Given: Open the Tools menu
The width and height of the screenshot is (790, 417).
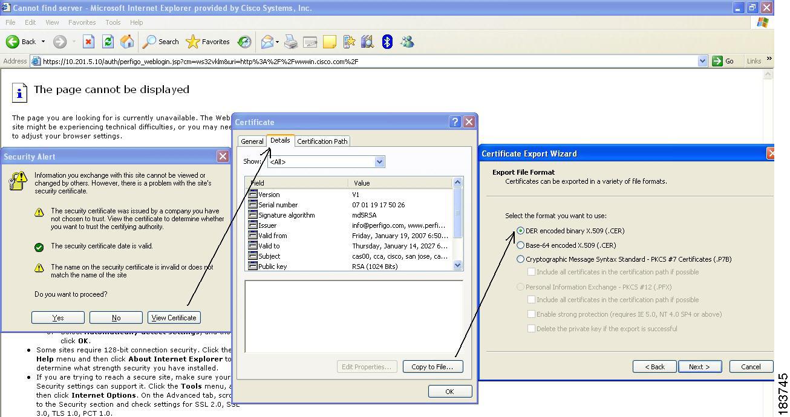Looking at the screenshot, I should [113, 22].
